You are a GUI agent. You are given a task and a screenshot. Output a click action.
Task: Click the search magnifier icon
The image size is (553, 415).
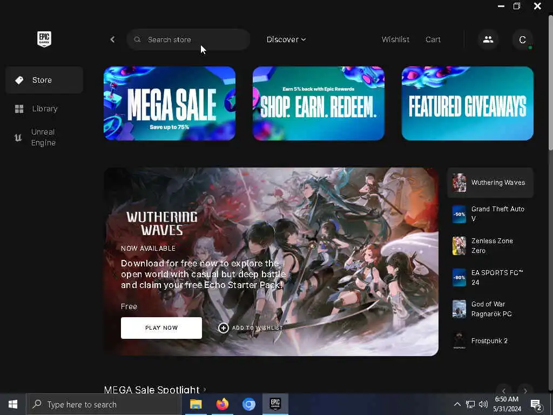click(137, 39)
